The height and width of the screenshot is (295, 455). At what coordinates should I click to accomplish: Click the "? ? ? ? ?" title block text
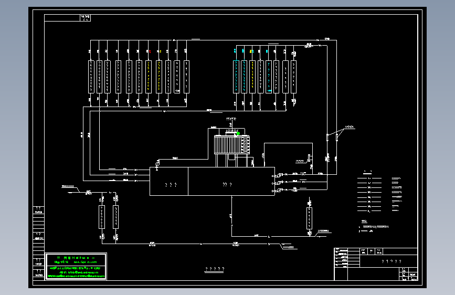pyautogui.click(x=391, y=261)
